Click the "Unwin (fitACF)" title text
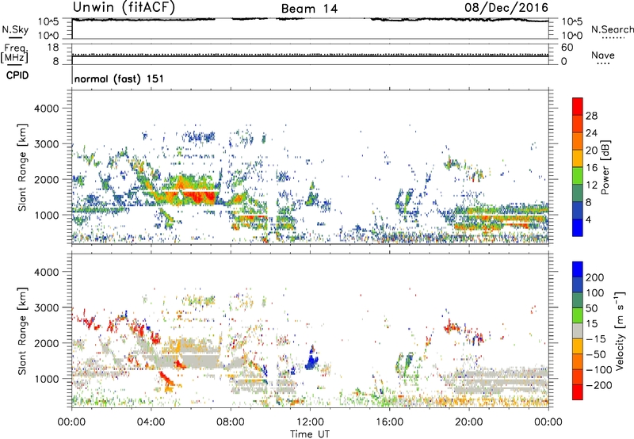The width and height of the screenshot is (634, 439). point(124,8)
